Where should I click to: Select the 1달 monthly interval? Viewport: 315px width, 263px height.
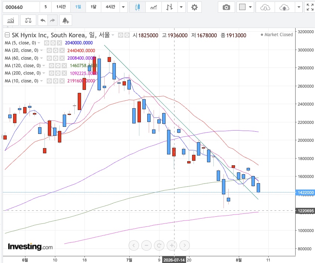93,7
